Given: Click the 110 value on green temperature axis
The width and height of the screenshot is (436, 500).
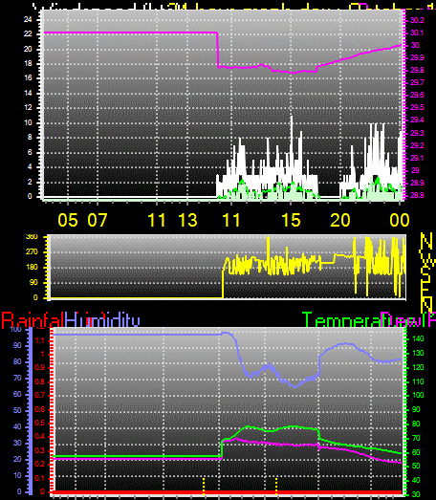Looking at the screenshot, I should coord(418,381).
